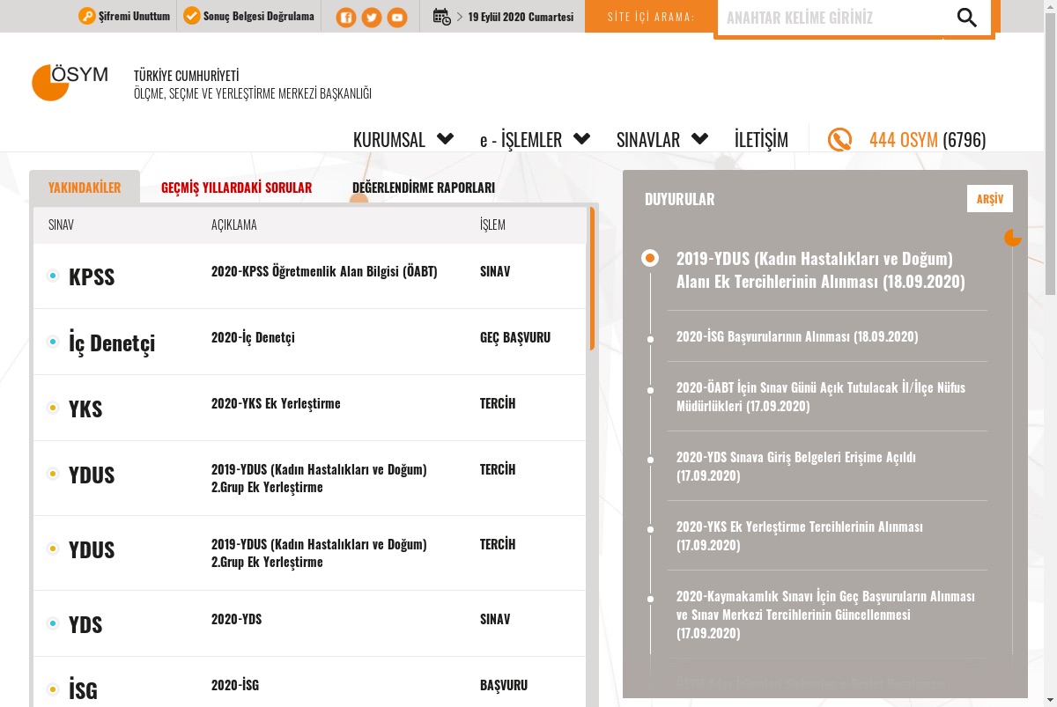Open 2020-Kaymakamlık Sınavı Geç Başvuru announcement
Screen dimensions: 1057x707
pos(826,615)
